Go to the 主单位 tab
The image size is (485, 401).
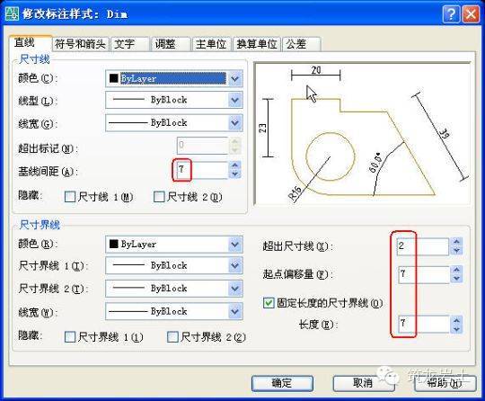click(x=212, y=44)
